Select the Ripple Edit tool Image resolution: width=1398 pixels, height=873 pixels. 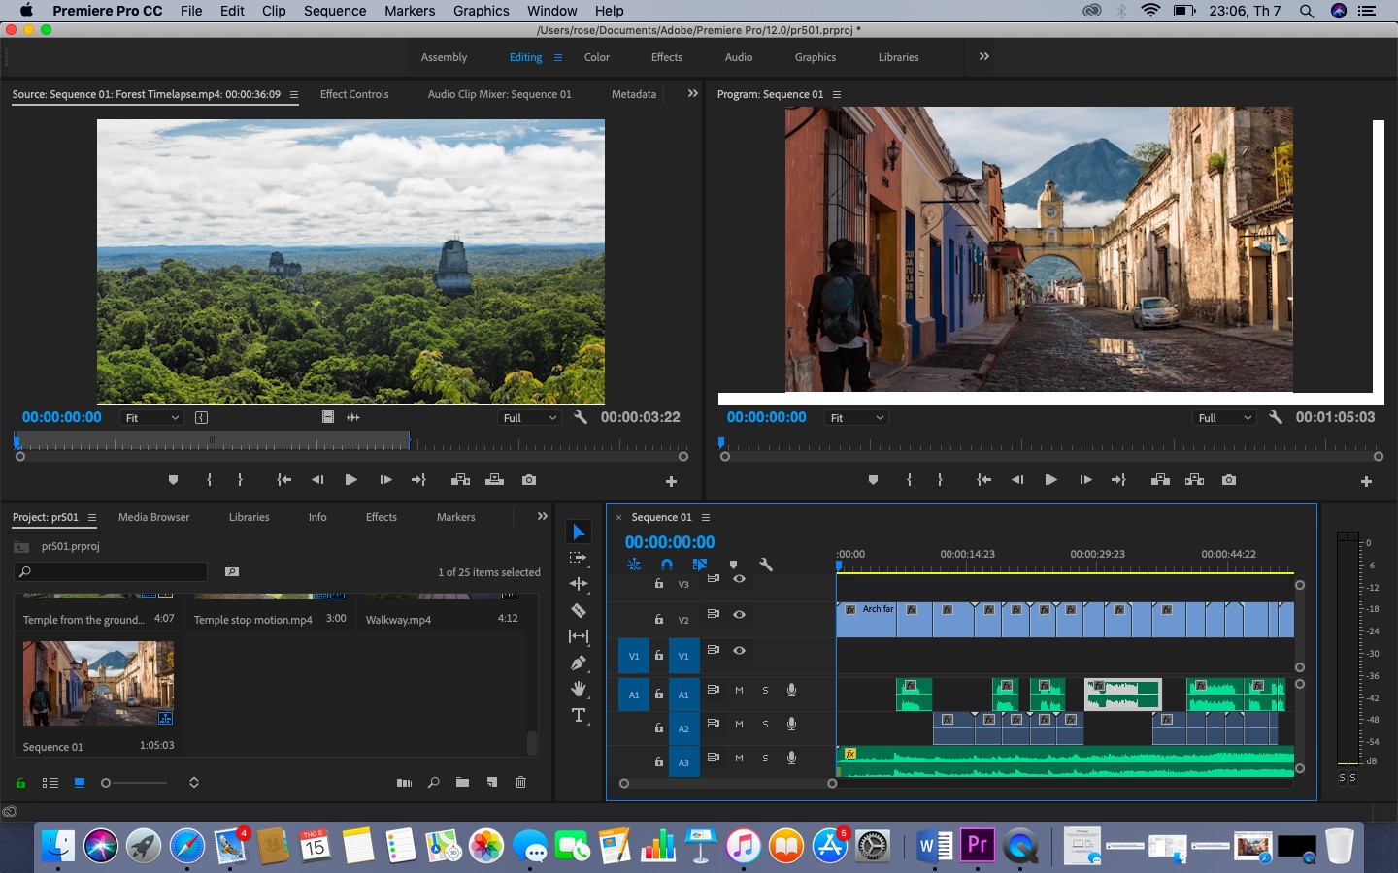pos(579,584)
